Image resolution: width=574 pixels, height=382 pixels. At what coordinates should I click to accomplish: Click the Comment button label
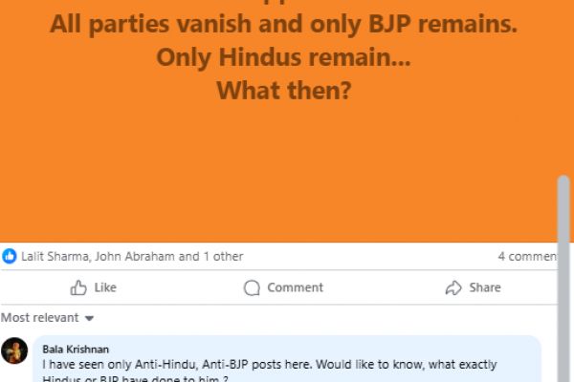pos(295,287)
